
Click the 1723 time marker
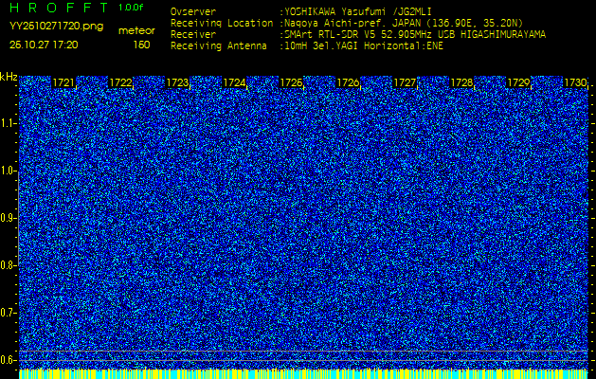[177, 82]
